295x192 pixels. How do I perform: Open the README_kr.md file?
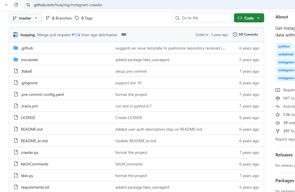point(34,141)
